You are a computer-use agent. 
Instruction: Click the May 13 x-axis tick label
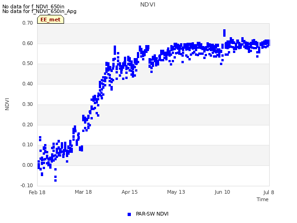pos(176,192)
